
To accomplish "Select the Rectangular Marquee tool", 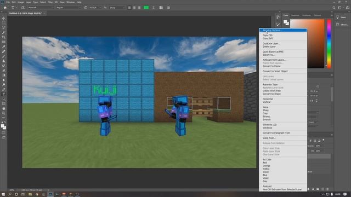I will [4, 23].
